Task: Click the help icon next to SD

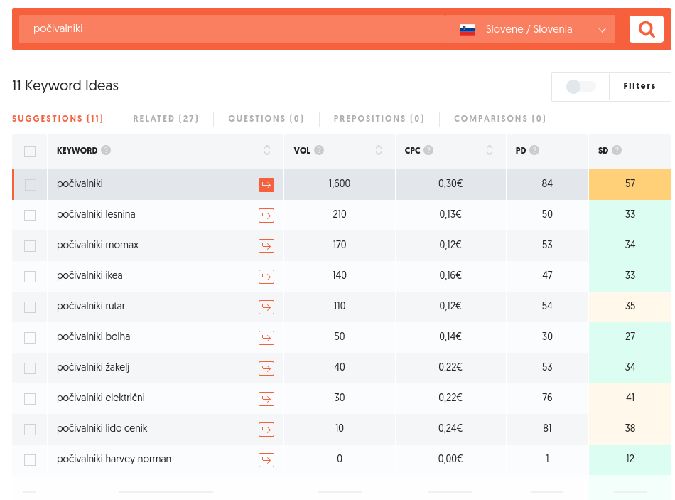Action: tap(617, 150)
